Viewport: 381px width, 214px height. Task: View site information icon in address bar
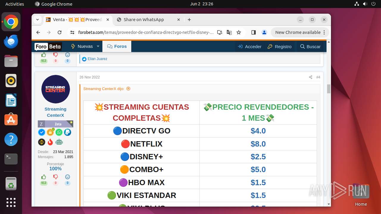tap(72, 32)
